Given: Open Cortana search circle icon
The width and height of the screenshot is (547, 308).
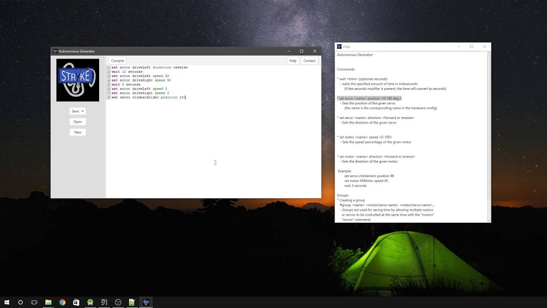Looking at the screenshot, I should pyautogui.click(x=20, y=302).
